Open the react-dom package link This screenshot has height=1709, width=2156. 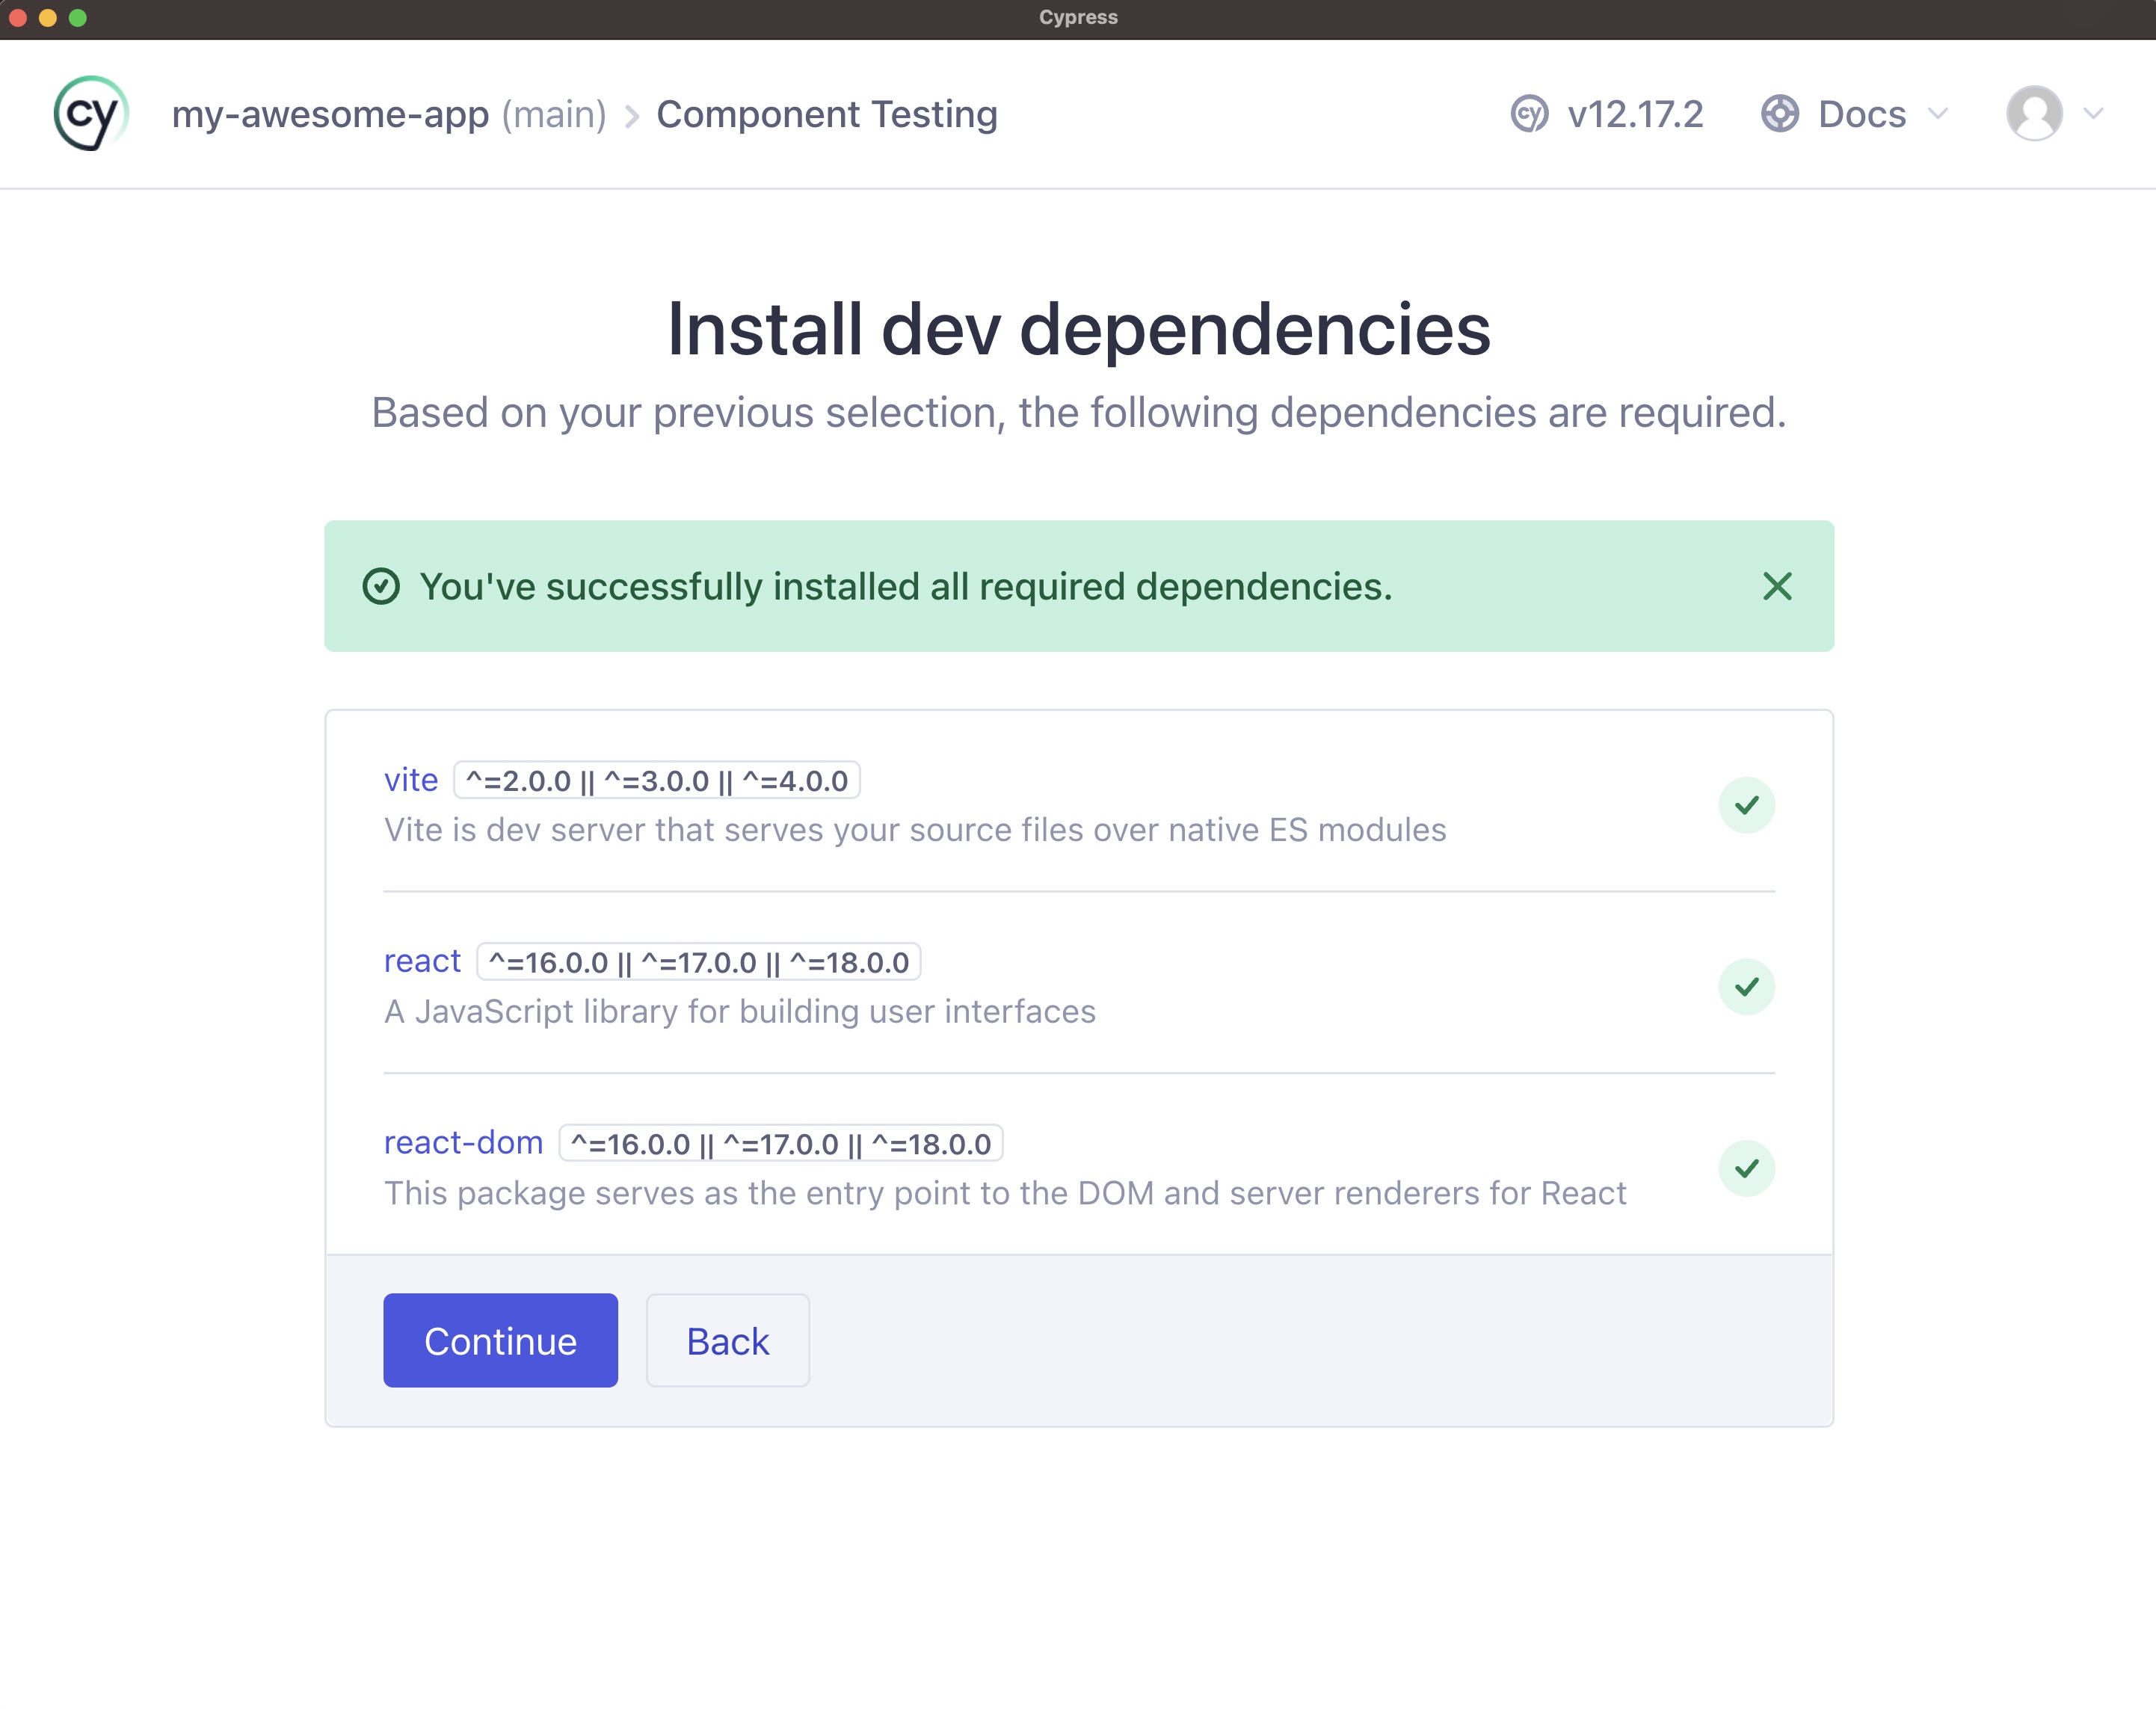pyautogui.click(x=463, y=1142)
